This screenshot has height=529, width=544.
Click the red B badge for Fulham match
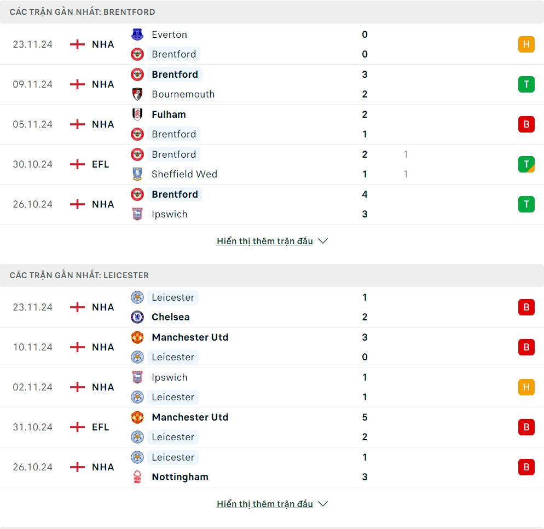coord(526,124)
